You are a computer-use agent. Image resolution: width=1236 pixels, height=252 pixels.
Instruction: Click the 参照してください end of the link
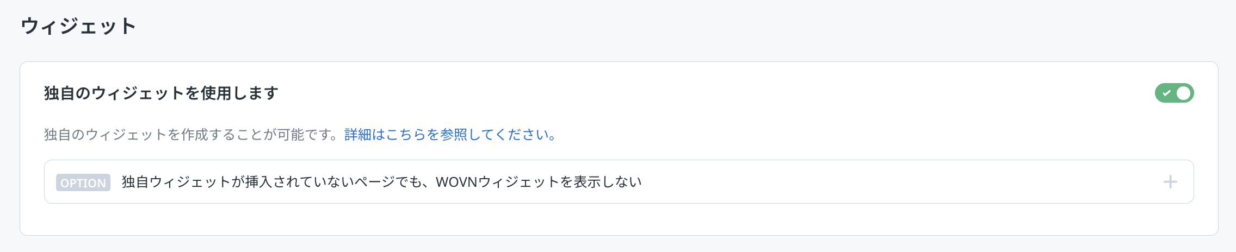496,135
